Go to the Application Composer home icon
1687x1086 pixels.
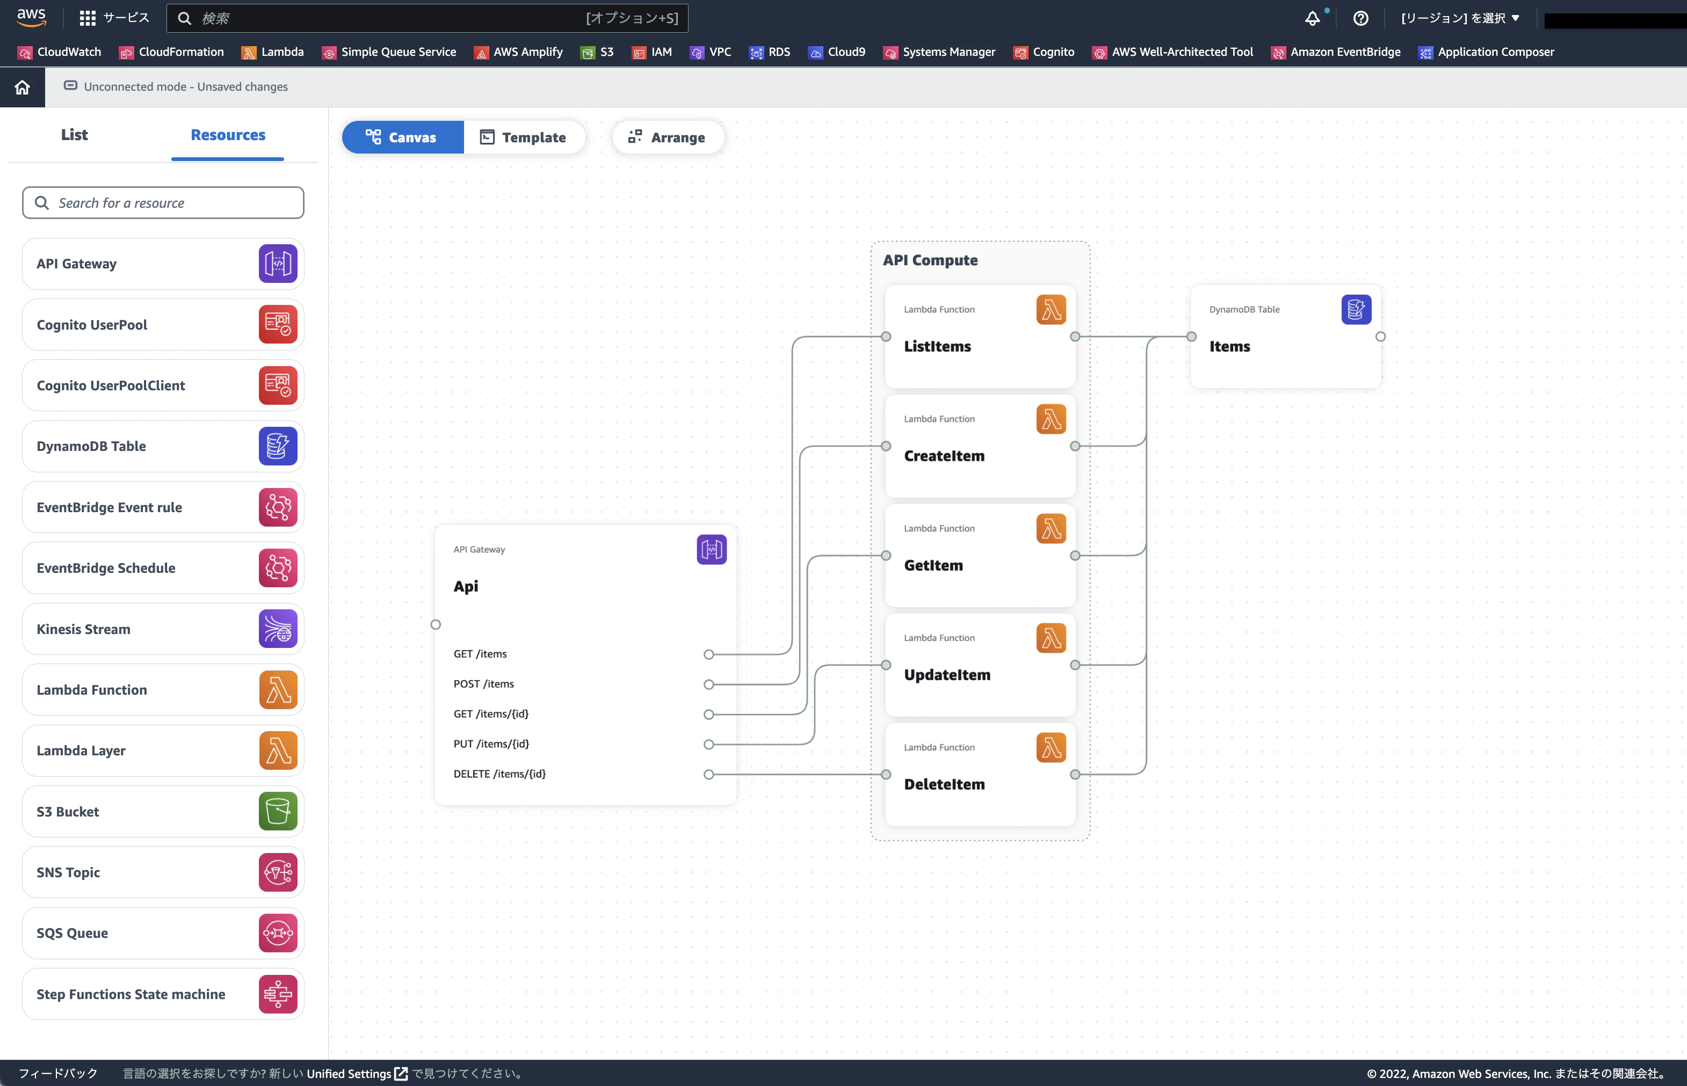point(23,88)
